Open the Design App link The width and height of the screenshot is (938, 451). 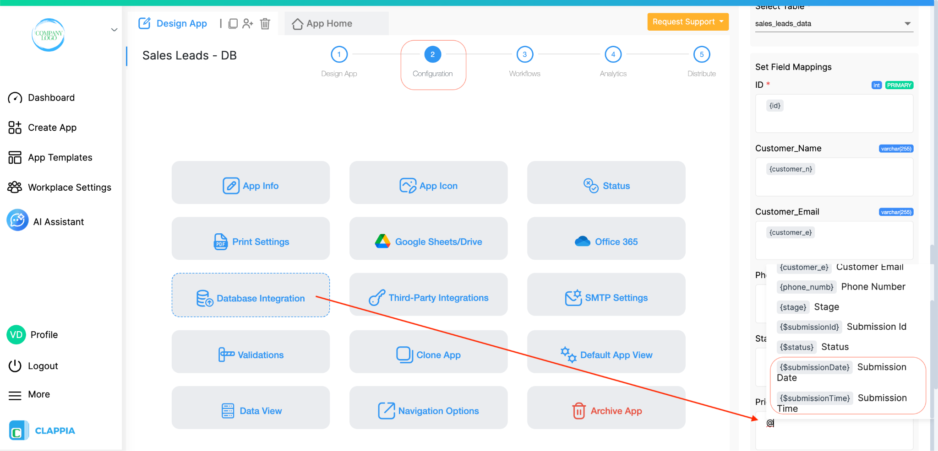[x=181, y=23]
